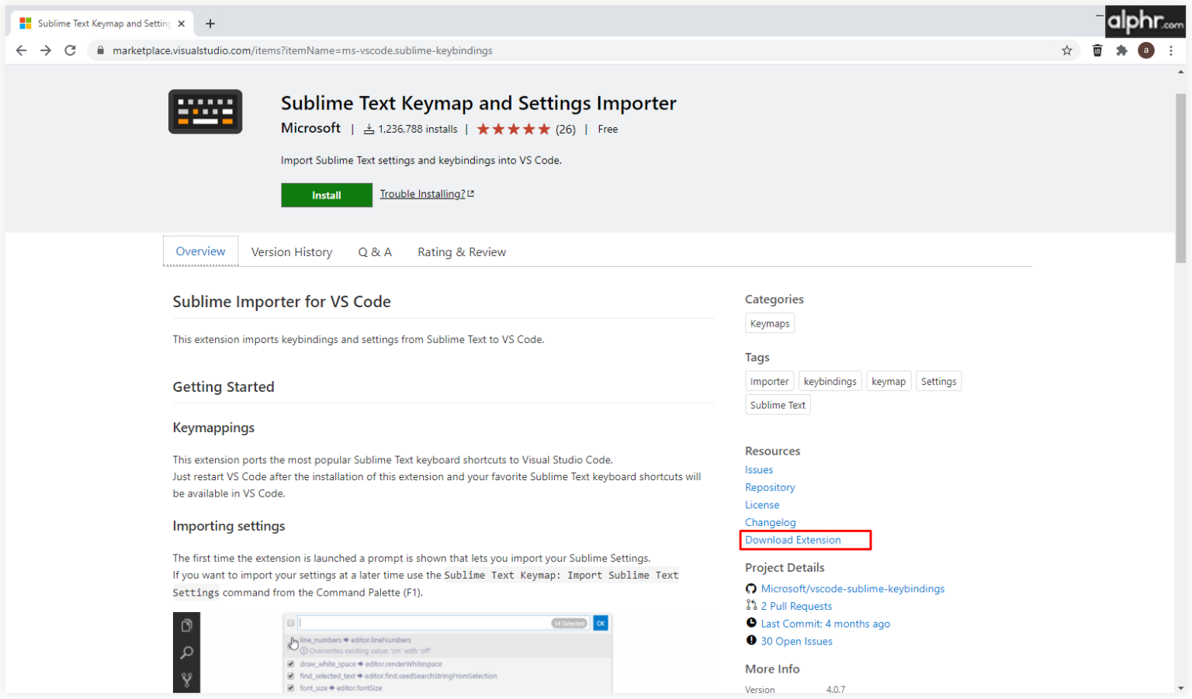Click the Keymappings heading
The height and width of the screenshot is (699, 1192).
(x=213, y=427)
